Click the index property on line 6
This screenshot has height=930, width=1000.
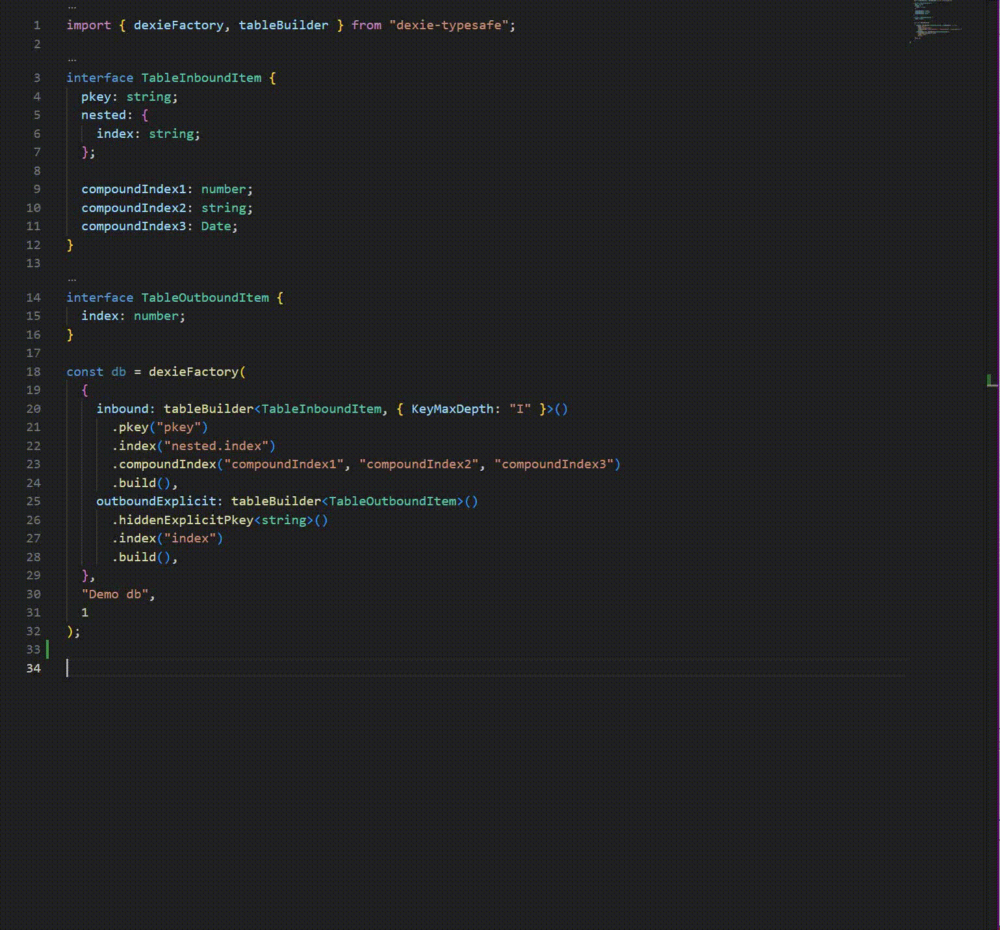click(115, 134)
